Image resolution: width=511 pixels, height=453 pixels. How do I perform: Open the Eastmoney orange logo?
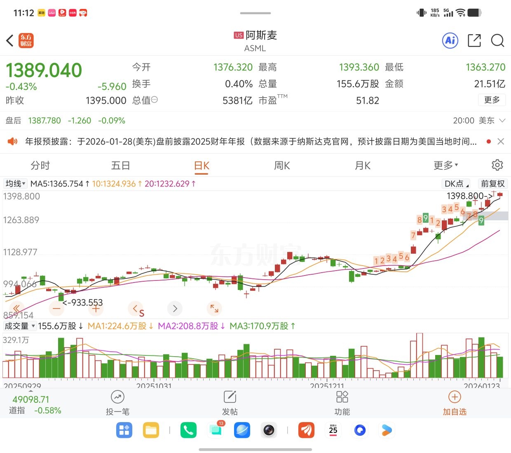26,41
